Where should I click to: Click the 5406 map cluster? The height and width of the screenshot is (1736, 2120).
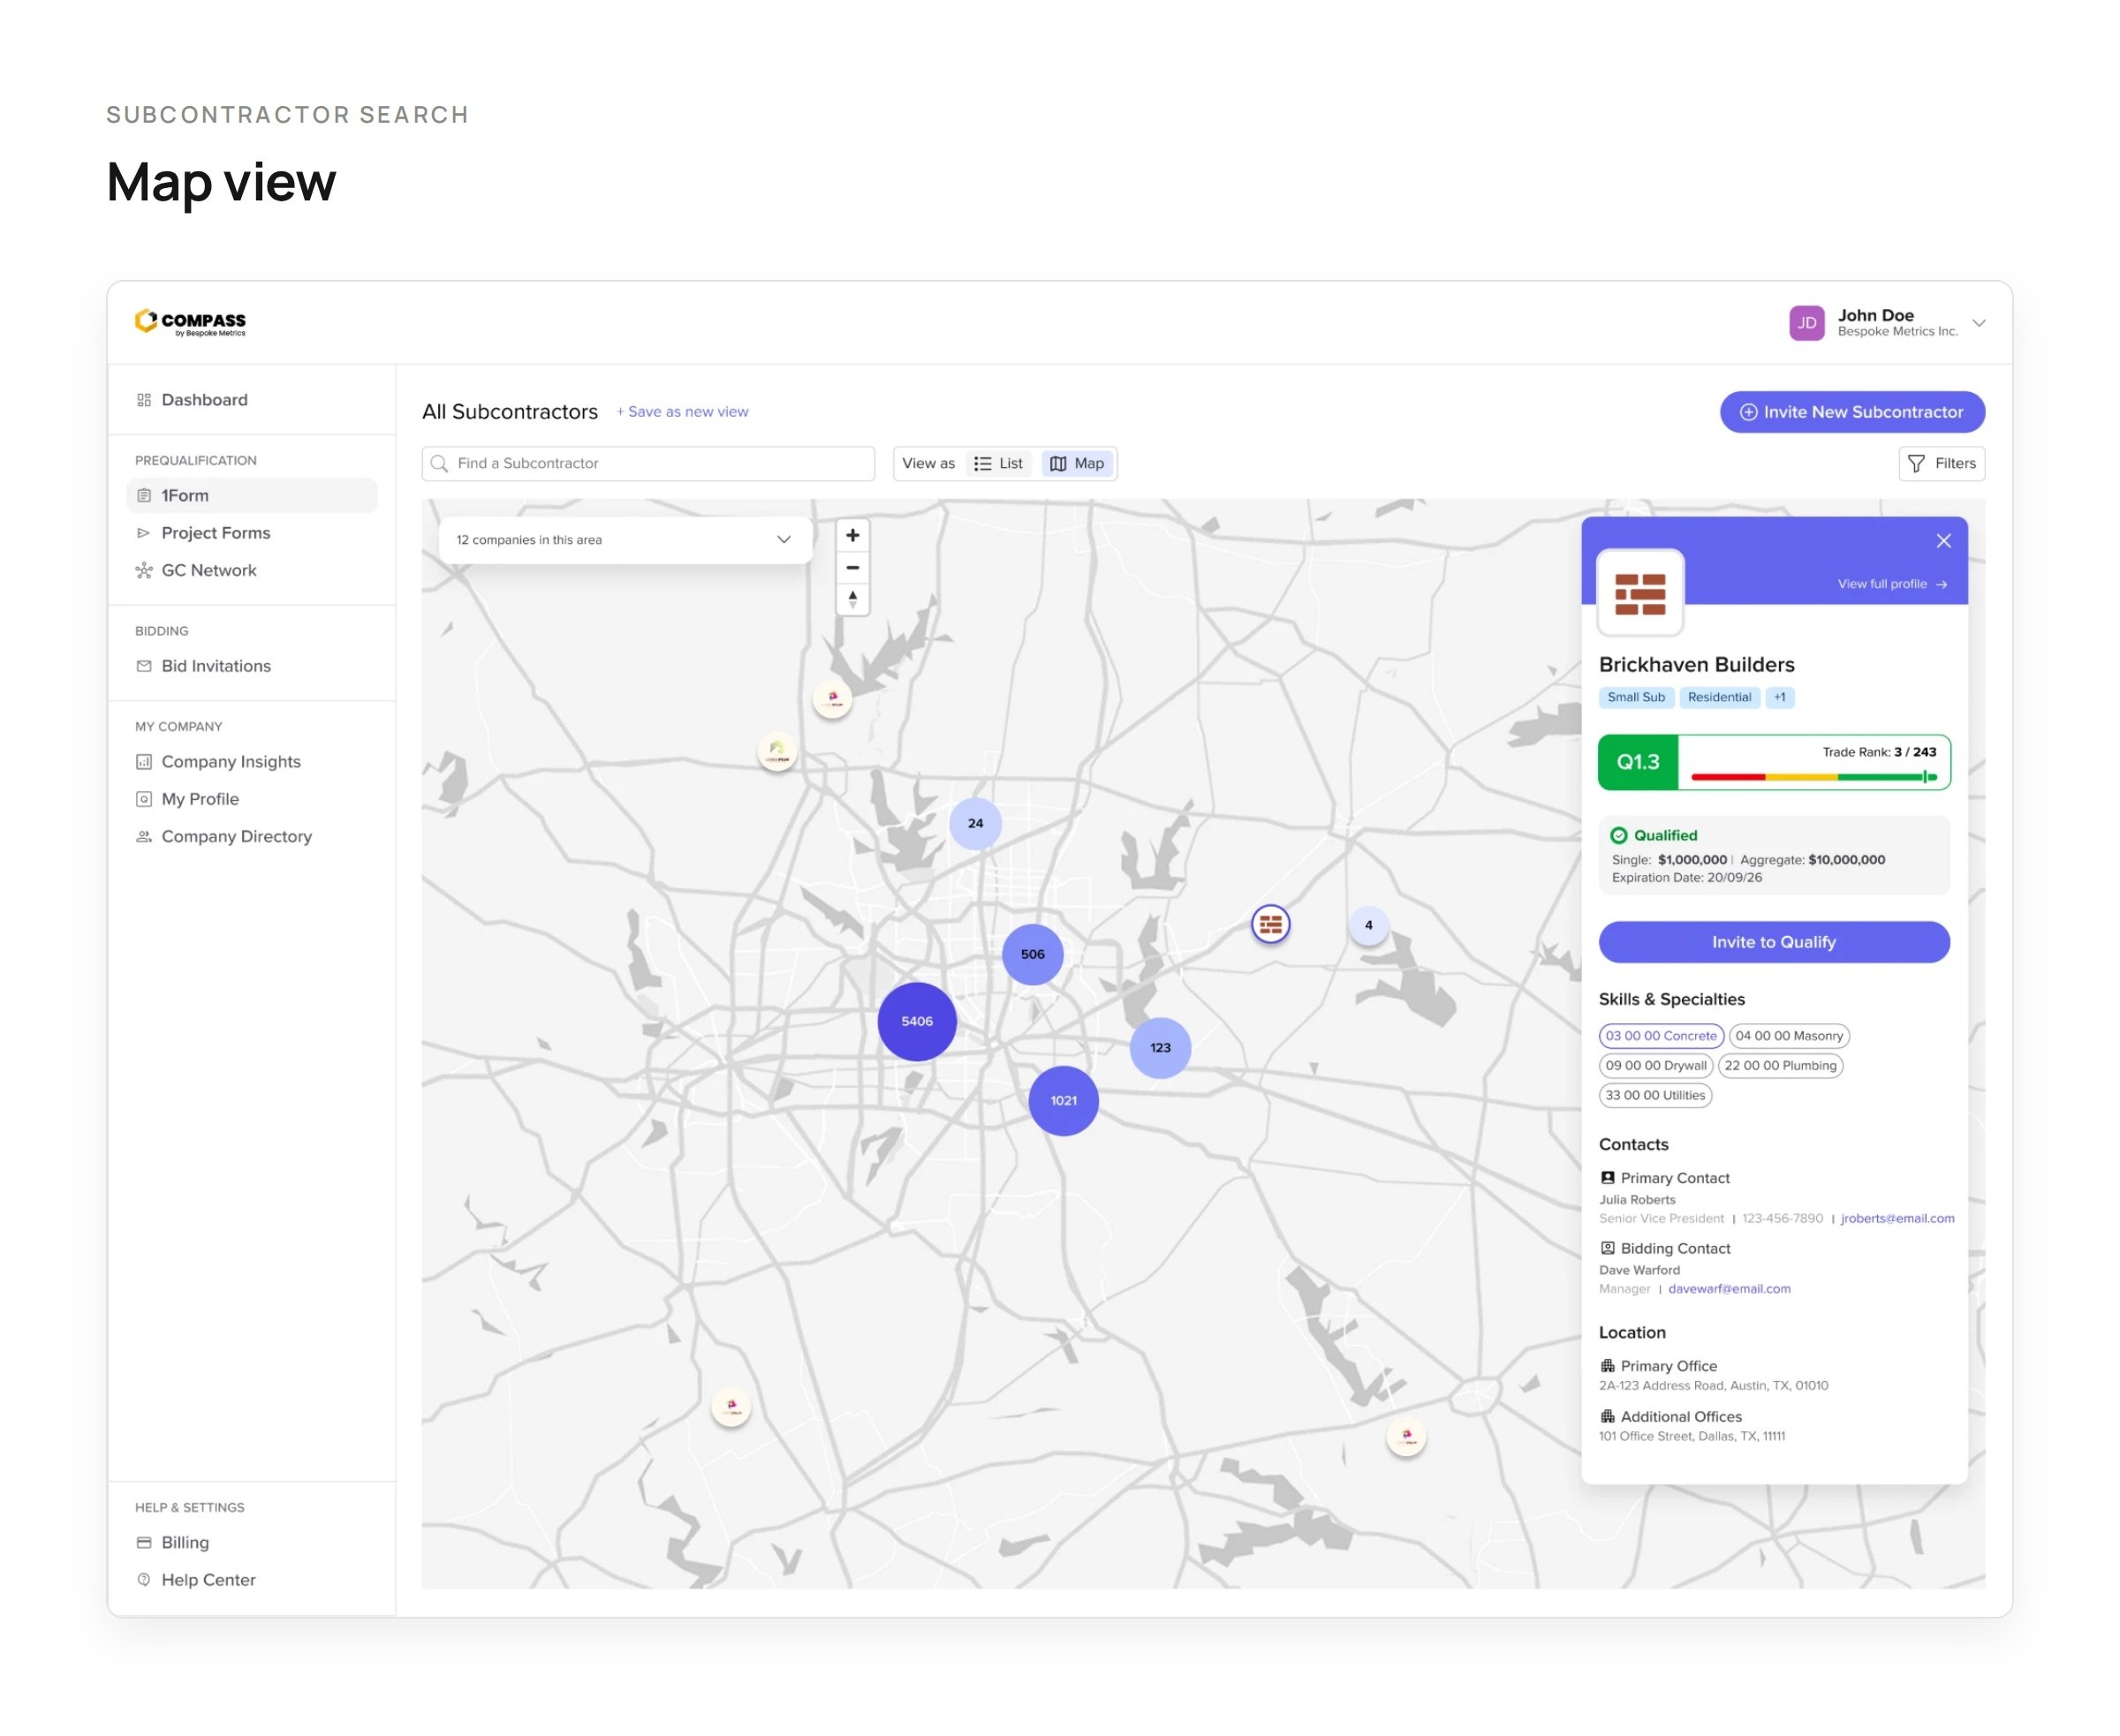[916, 1021]
